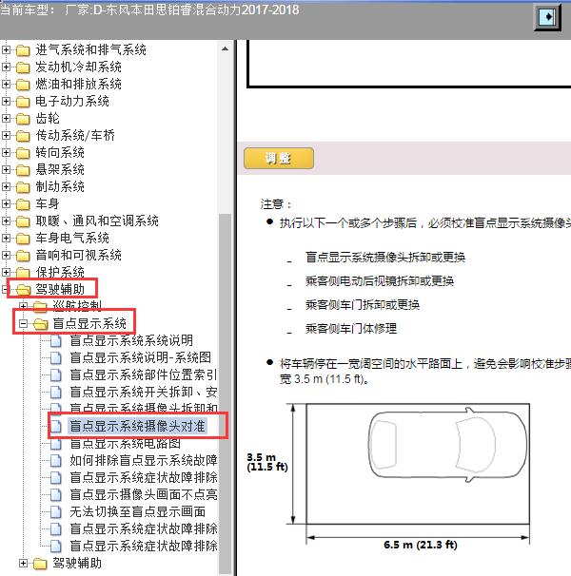Click the tree panel vertical scrollbar thumb
The height and width of the screenshot is (576, 571).
pos(226,394)
